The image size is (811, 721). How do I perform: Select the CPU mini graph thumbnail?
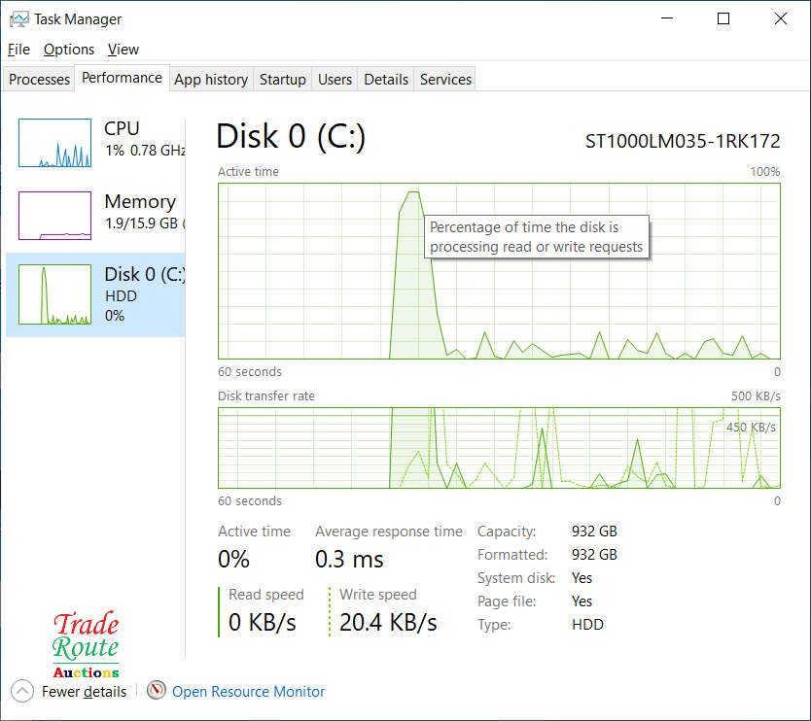point(54,143)
